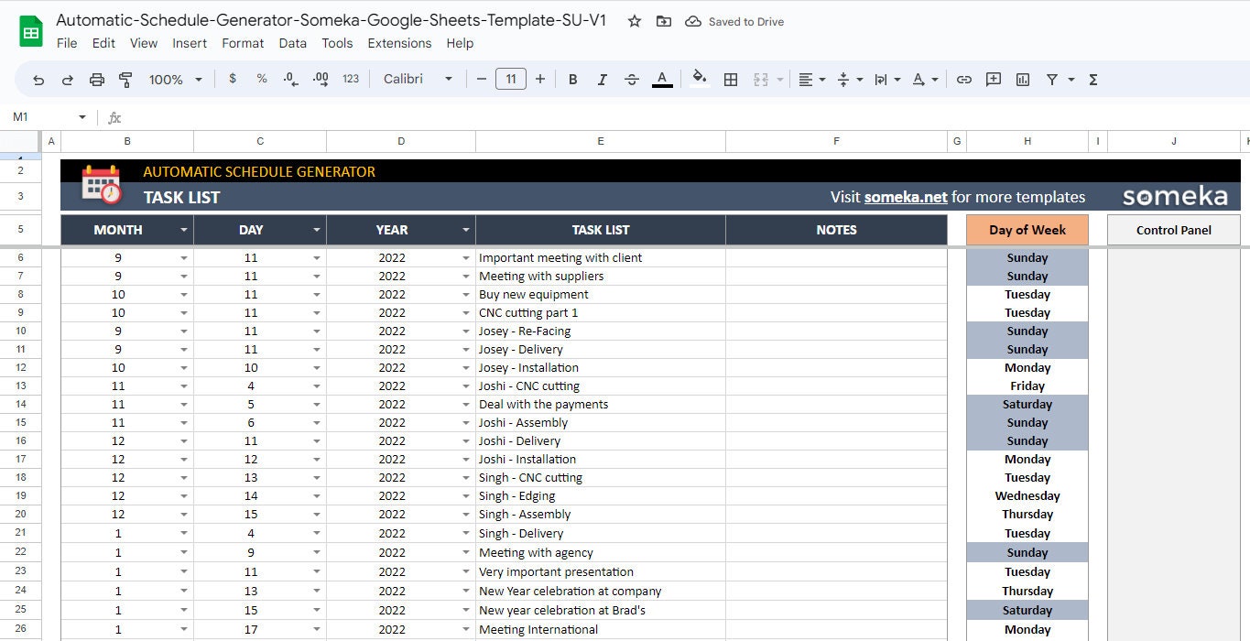
Task: Open the text color picker
Action: (662, 79)
